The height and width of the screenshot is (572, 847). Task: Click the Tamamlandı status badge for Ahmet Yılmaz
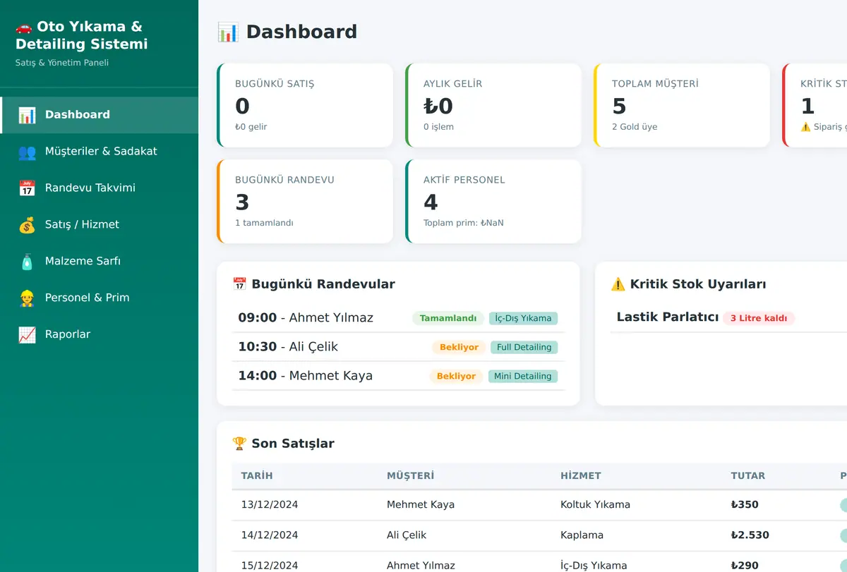(448, 318)
